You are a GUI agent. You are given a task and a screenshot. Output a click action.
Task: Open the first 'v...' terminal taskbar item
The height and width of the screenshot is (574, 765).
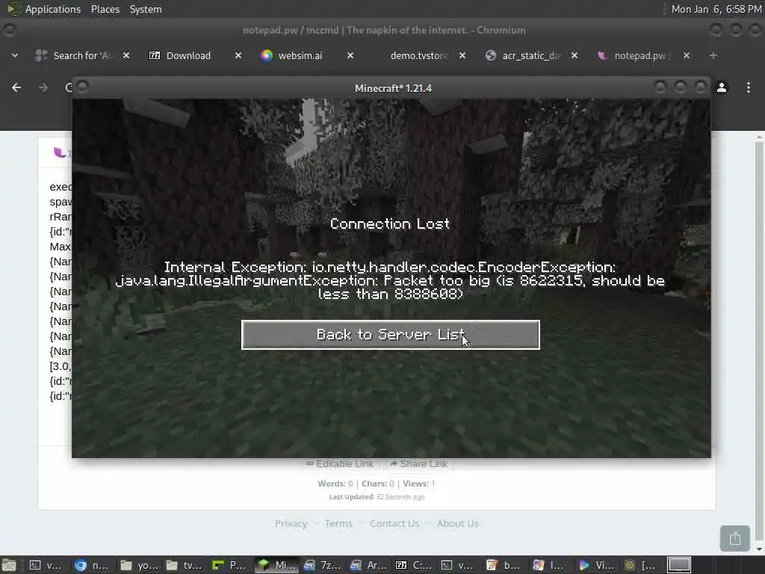click(x=46, y=565)
